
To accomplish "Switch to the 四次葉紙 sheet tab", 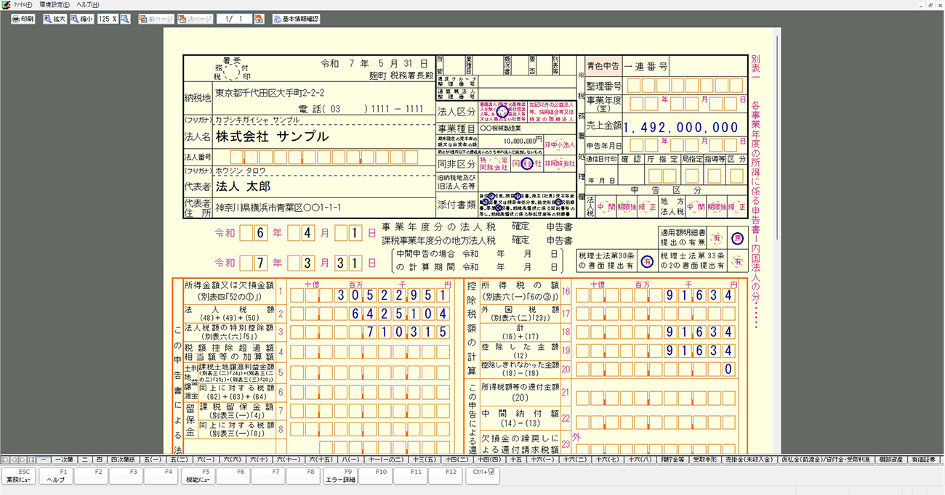I will point(124,459).
